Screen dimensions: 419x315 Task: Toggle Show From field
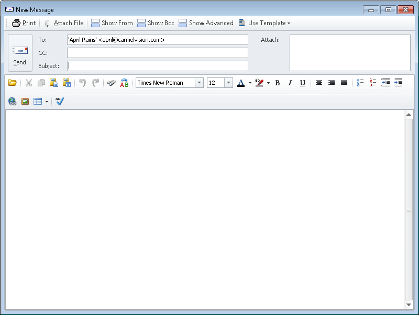pyautogui.click(x=112, y=23)
